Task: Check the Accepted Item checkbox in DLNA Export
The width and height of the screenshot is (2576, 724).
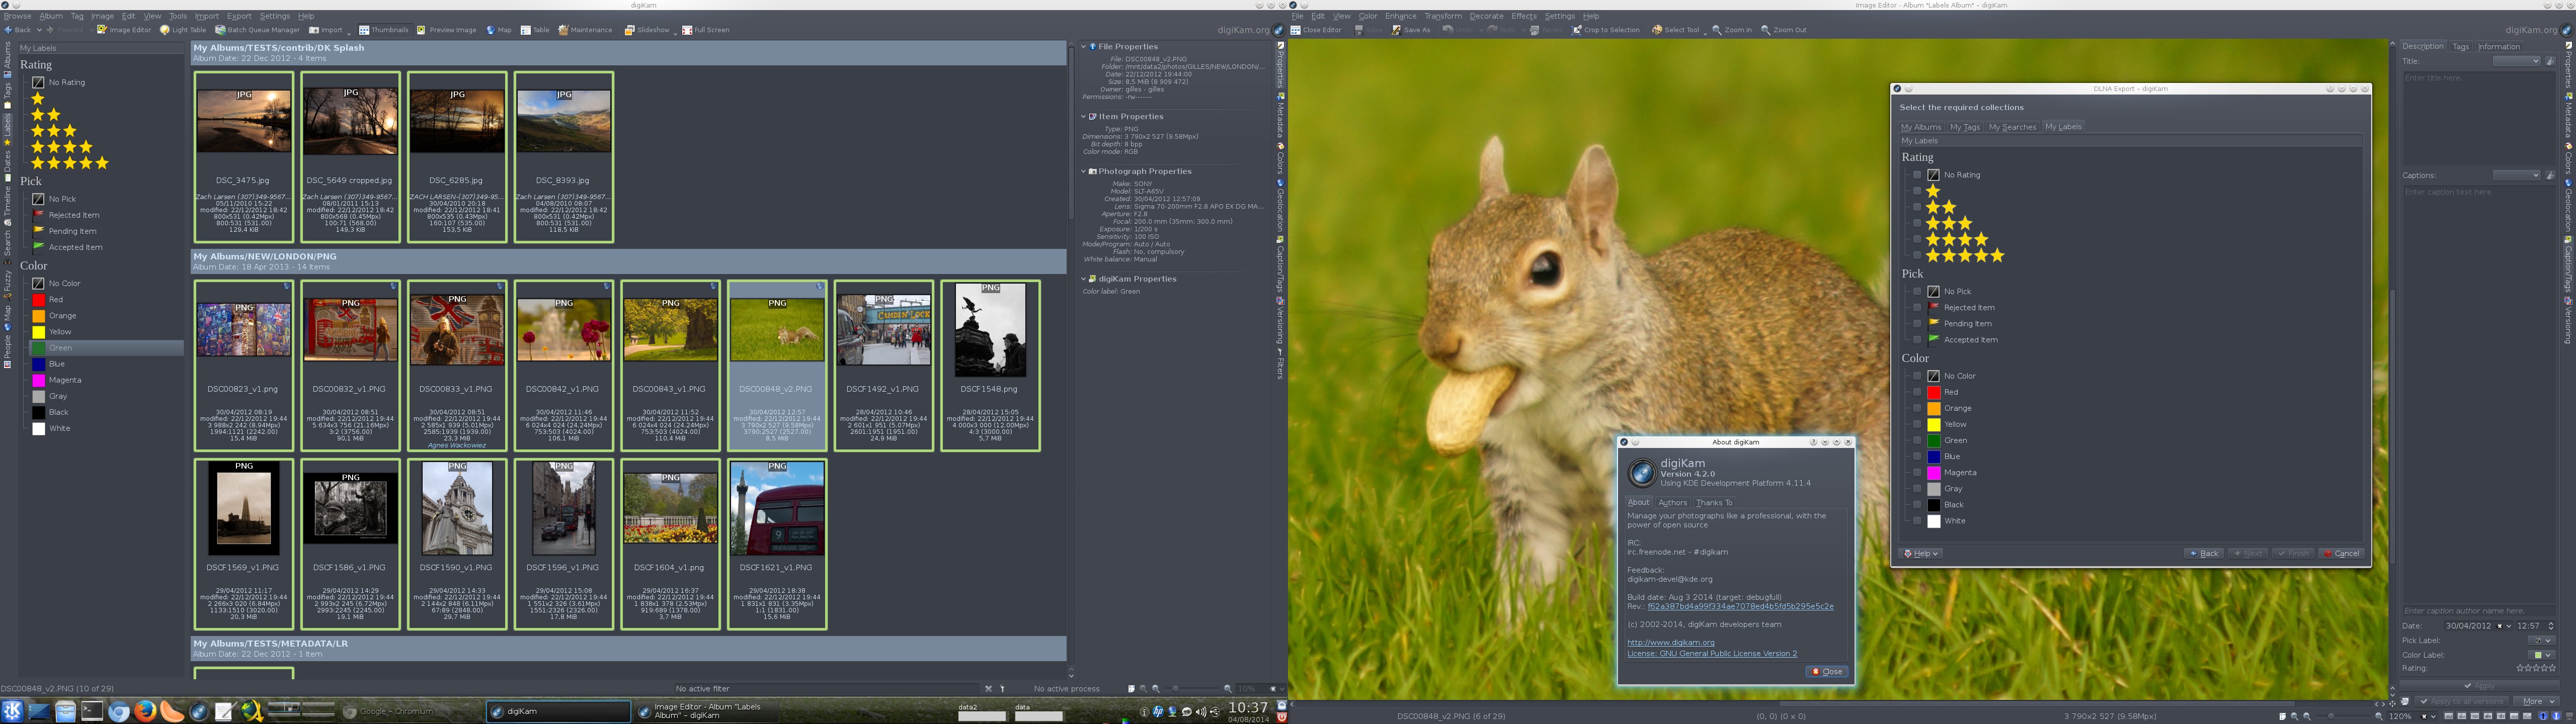Action: pyautogui.click(x=1917, y=340)
